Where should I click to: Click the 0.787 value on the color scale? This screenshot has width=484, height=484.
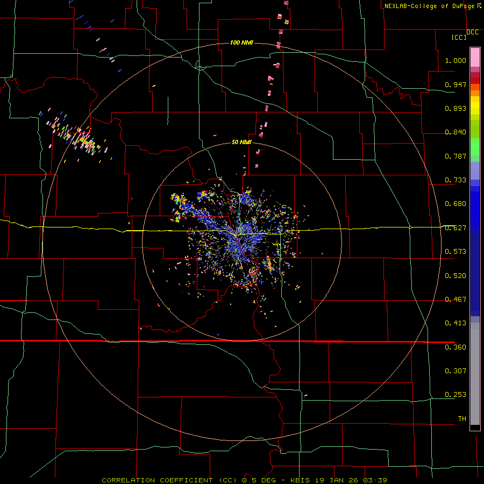pos(455,156)
